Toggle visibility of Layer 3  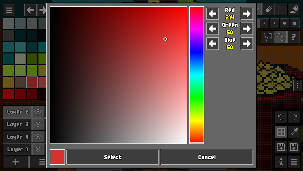38,124
